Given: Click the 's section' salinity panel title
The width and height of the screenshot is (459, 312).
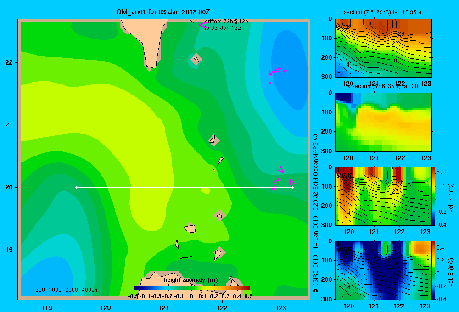Looking at the screenshot, I should (x=382, y=86).
